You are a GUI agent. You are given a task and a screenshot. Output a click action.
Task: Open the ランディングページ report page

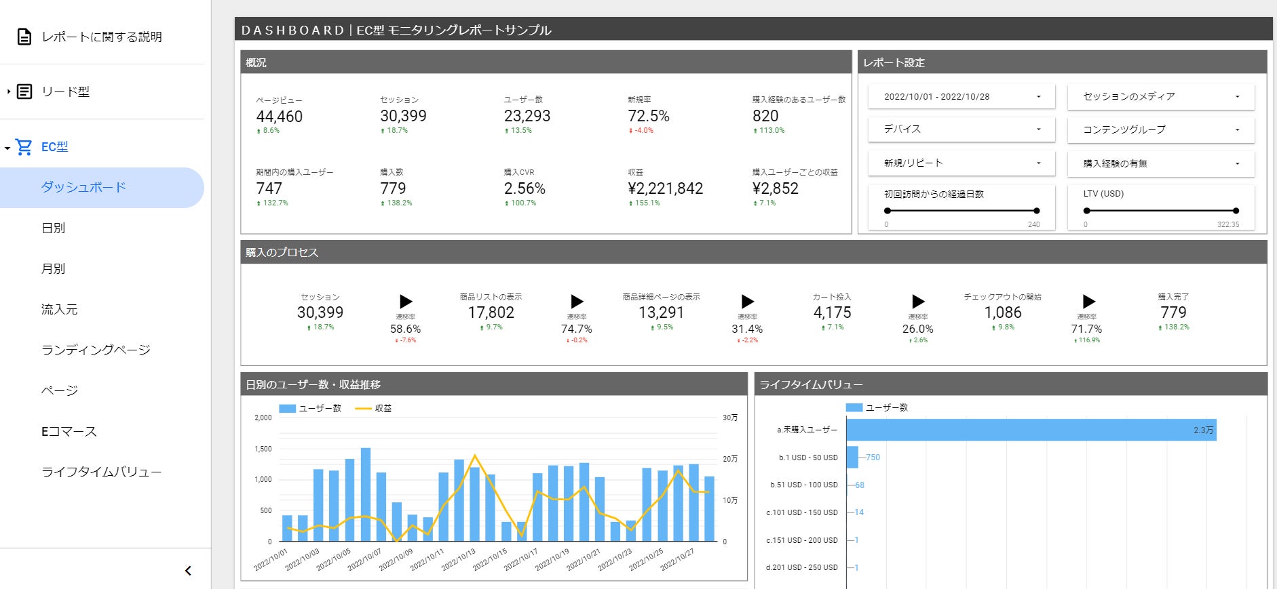96,350
